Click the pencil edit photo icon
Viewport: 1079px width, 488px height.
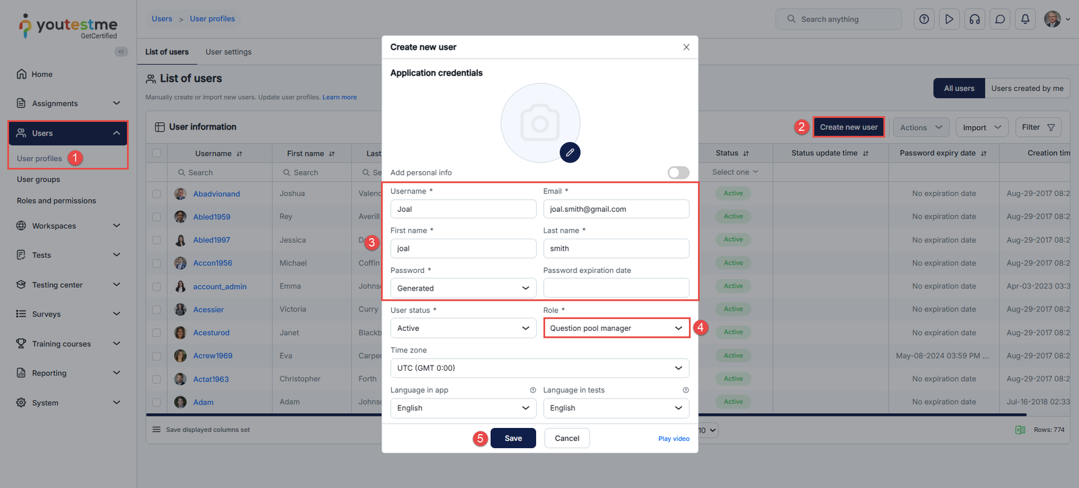[x=570, y=152]
